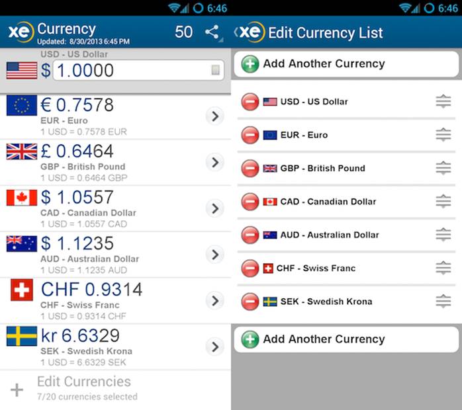The width and height of the screenshot is (462, 410).
Task: Remove AUD - Australian Dollar with minus icon
Action: pos(250,235)
